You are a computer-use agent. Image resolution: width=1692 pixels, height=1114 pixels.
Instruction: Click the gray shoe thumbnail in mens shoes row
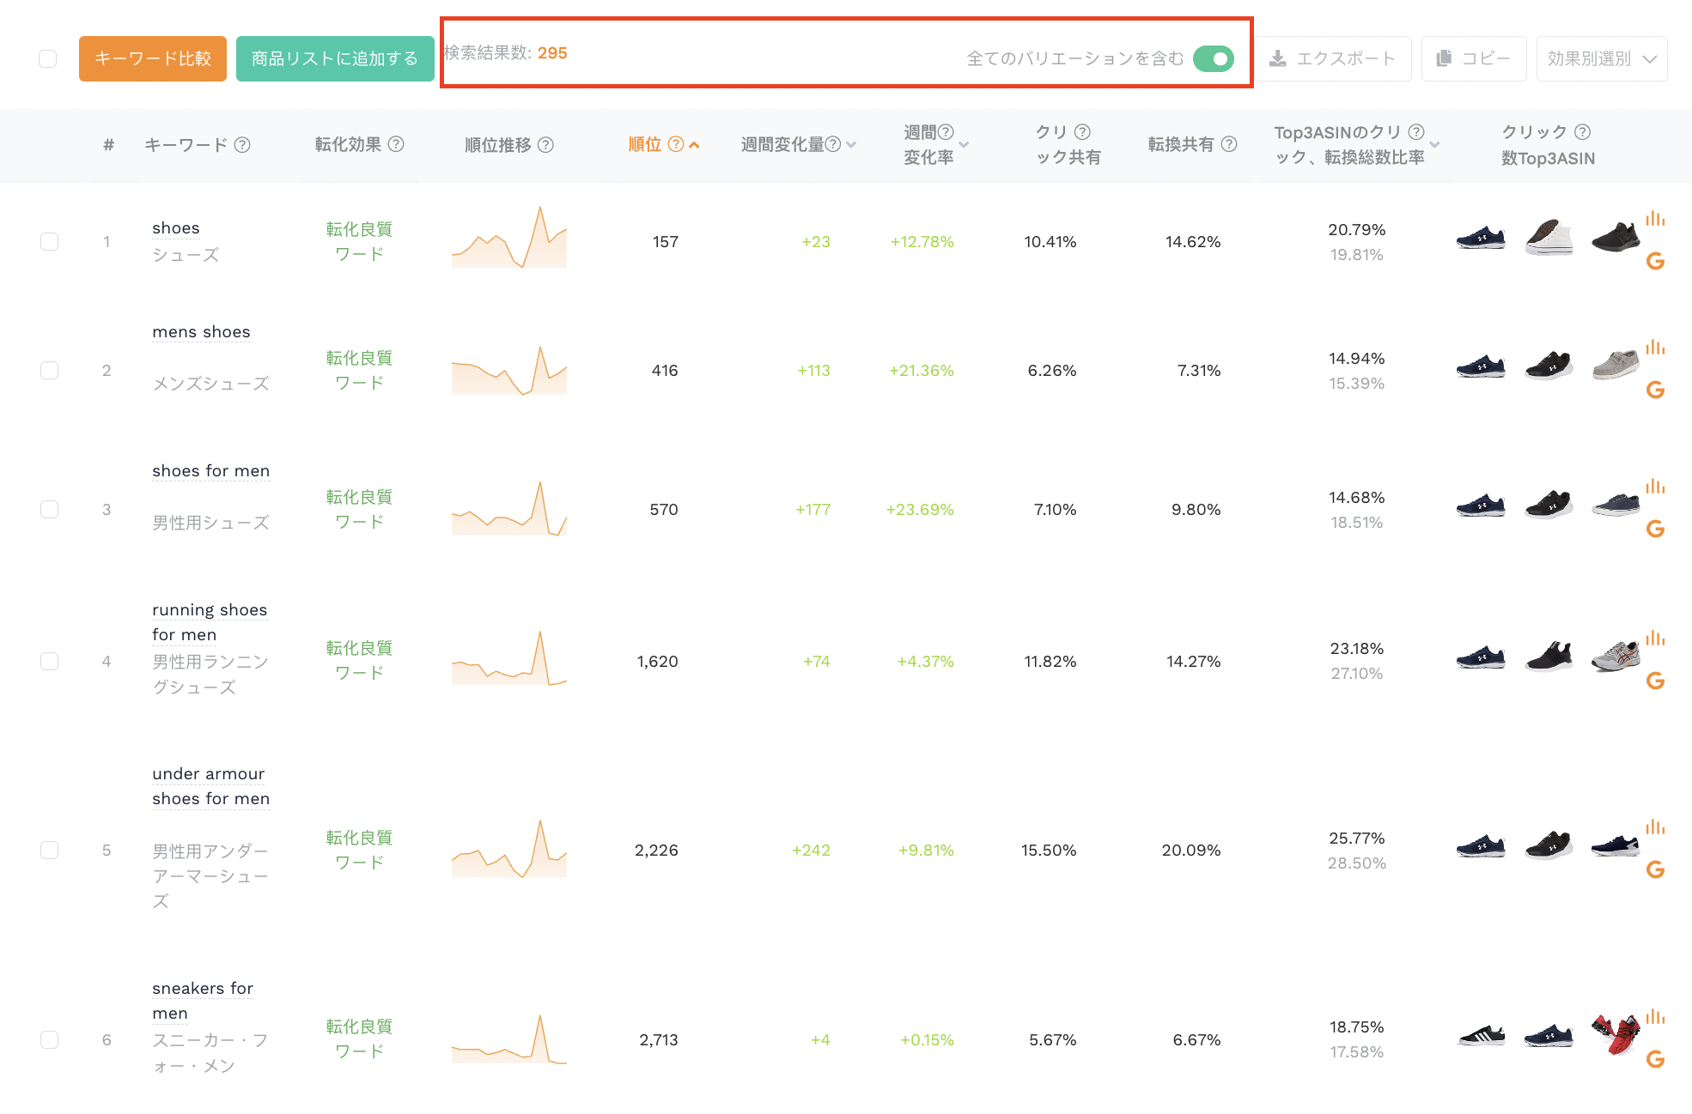[1616, 365]
